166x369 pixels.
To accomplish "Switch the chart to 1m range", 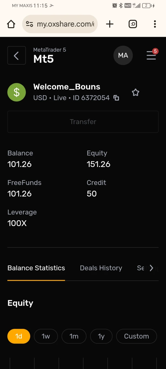I will click(74, 336).
